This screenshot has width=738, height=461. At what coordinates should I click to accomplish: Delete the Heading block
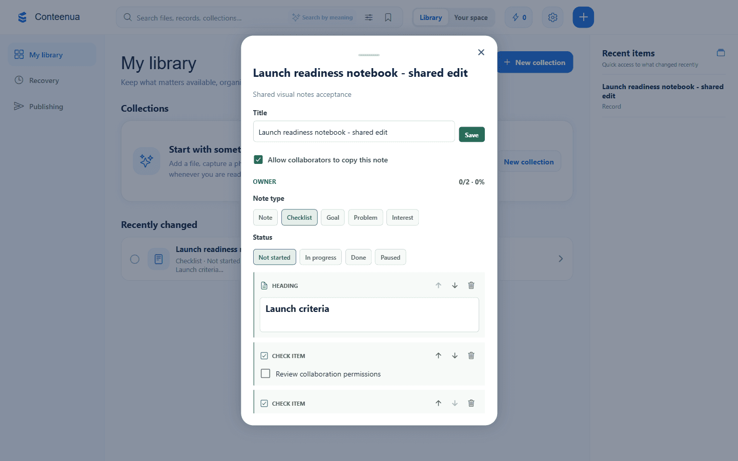click(471, 285)
